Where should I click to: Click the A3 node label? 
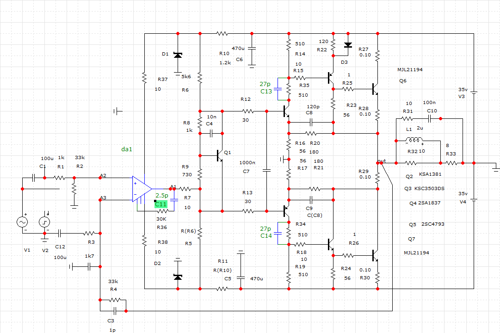[103, 198]
